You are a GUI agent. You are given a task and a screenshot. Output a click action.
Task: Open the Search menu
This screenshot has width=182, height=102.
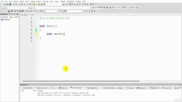[x=16, y=1]
